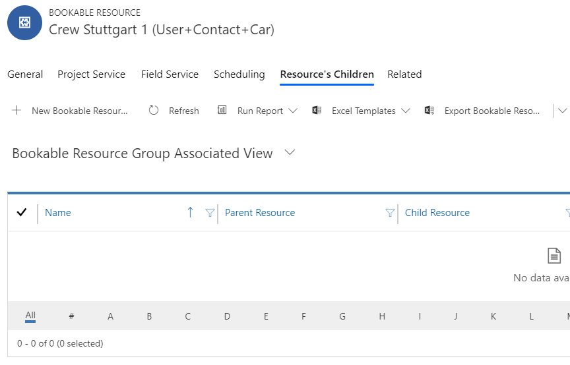Filter list by letter F
Image resolution: width=570 pixels, height=365 pixels.
tap(303, 316)
